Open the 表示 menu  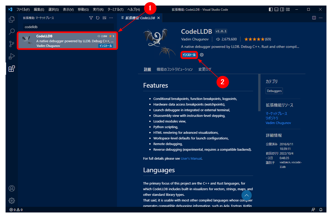pyautogui.click(x=68, y=9)
